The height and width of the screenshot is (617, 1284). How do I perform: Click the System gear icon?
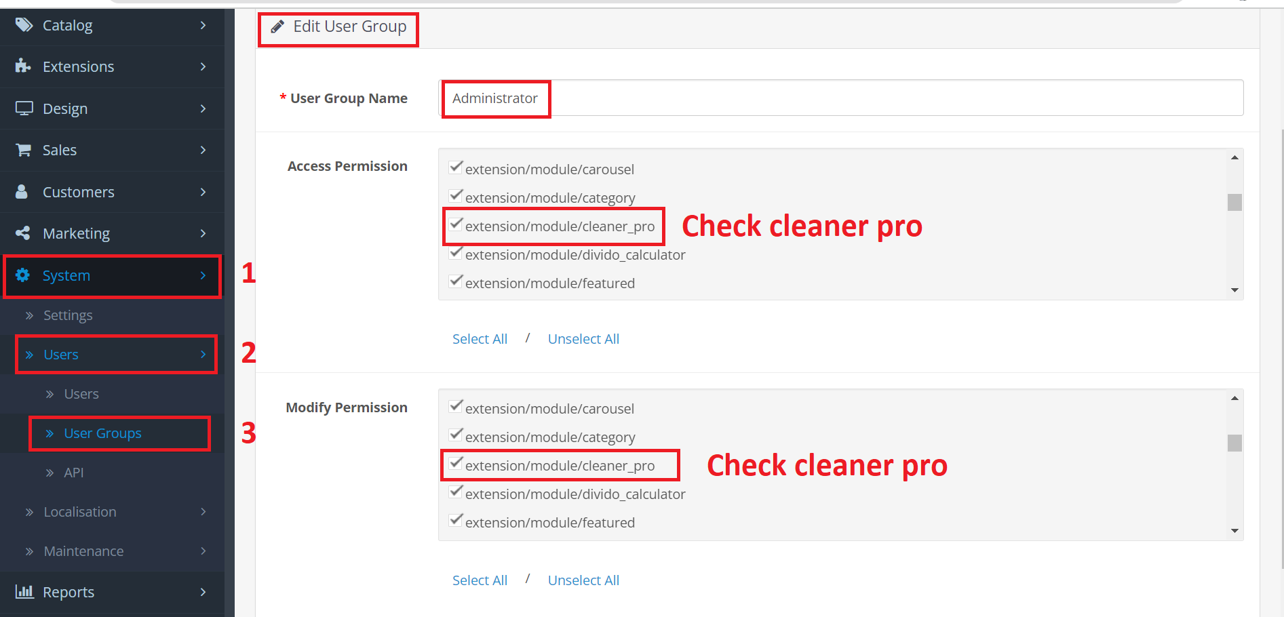point(23,275)
